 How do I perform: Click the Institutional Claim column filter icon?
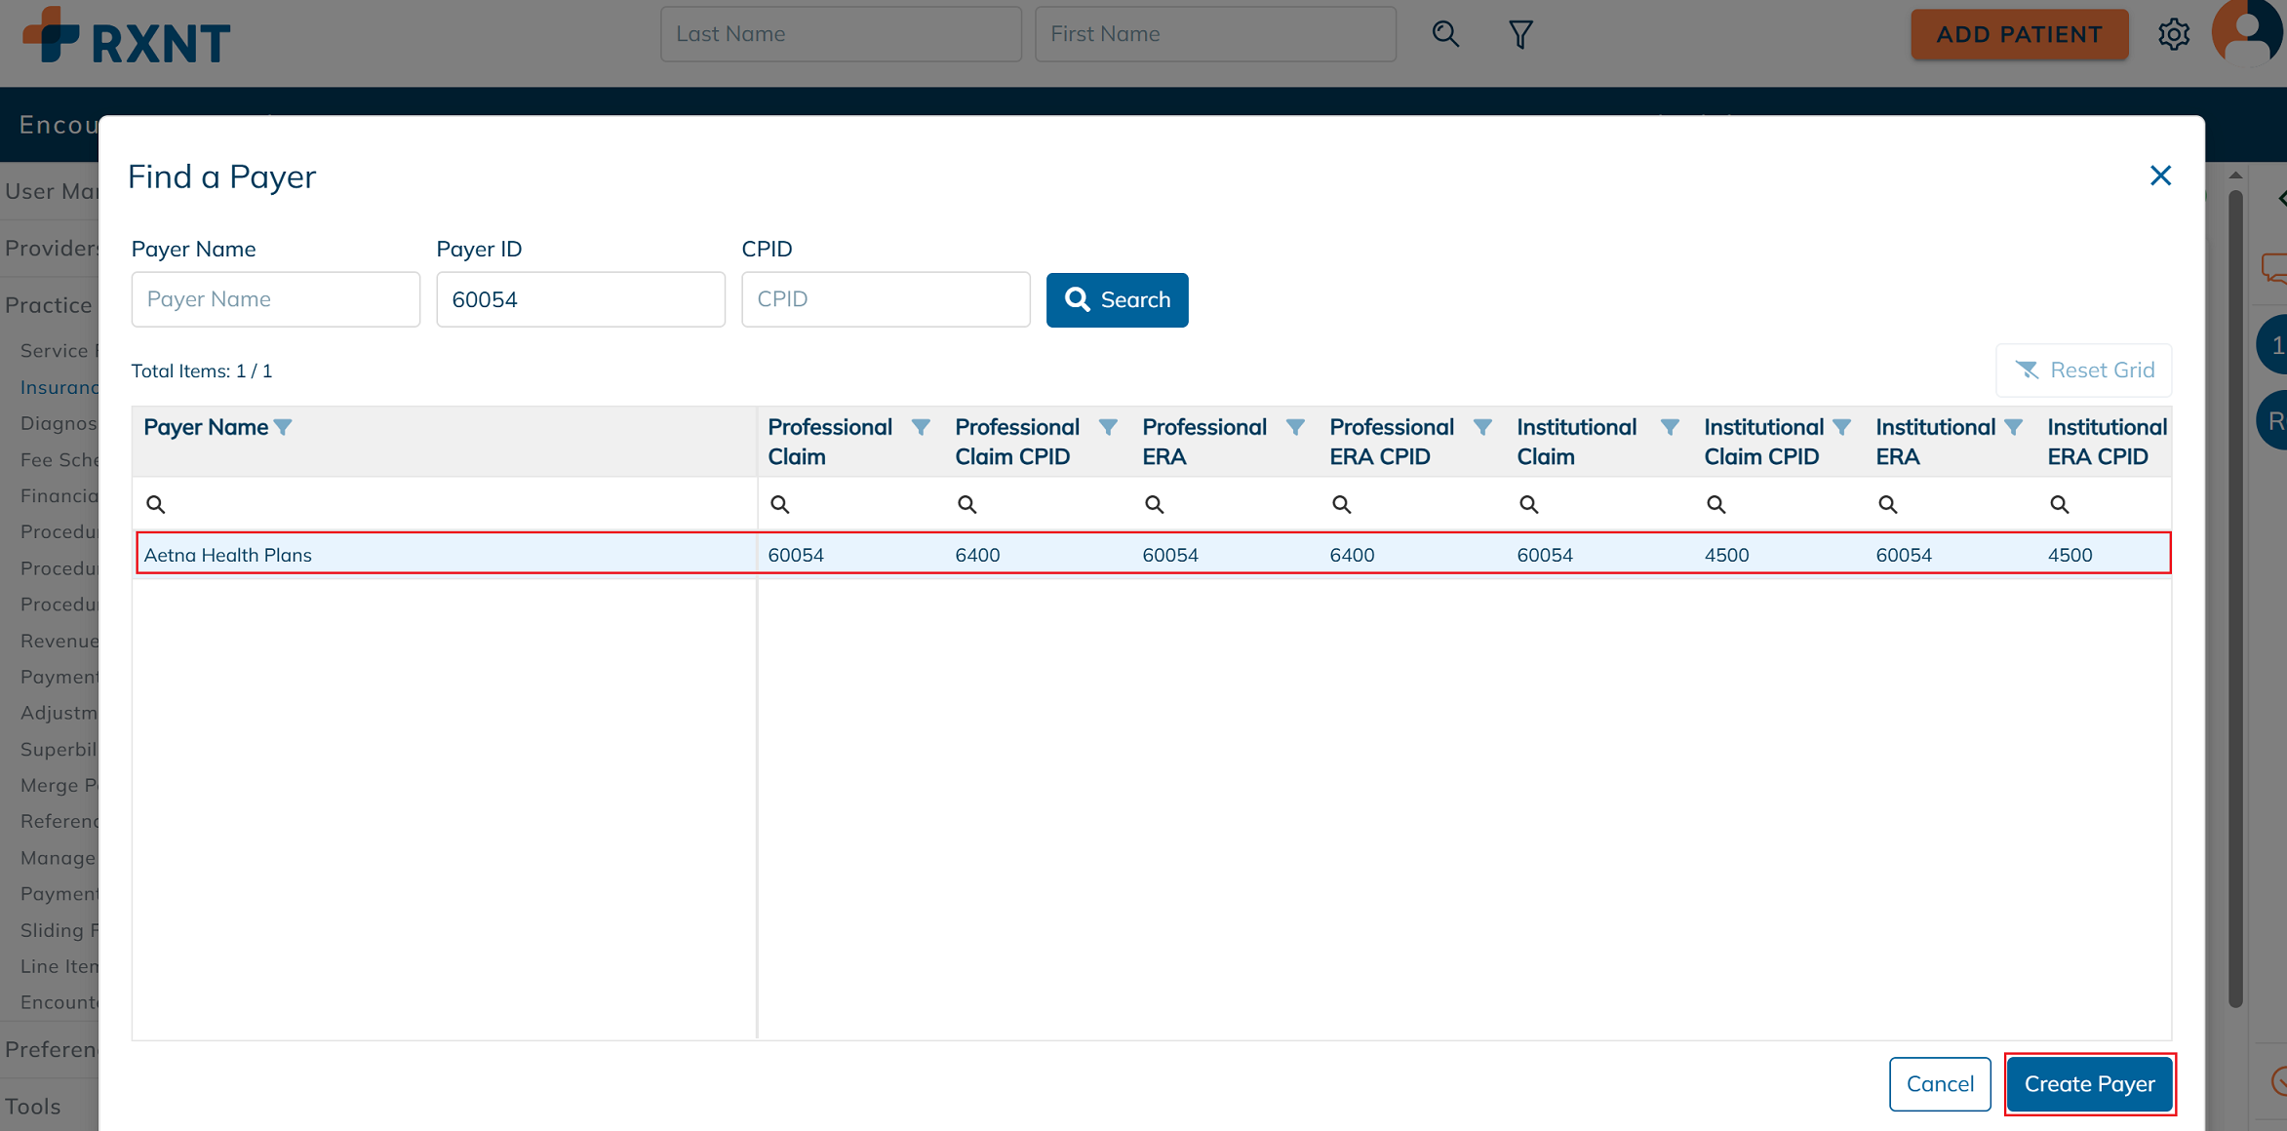pyautogui.click(x=1669, y=427)
